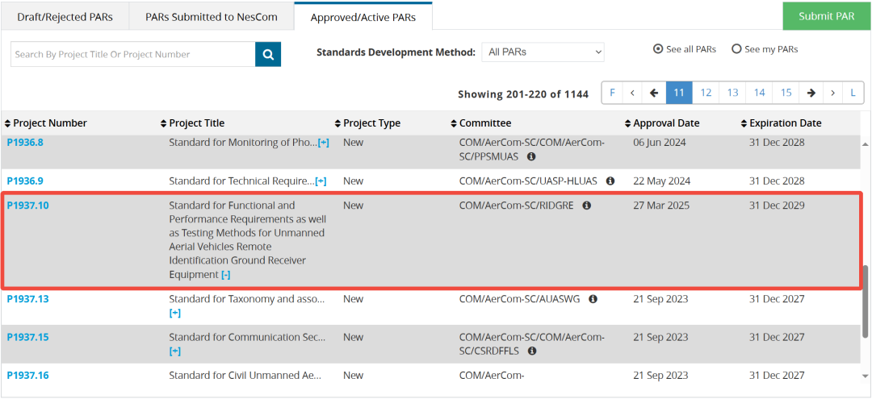The height and width of the screenshot is (399, 872).
Task: Click info icon next to SC/PPSMUAS
Action: [x=531, y=156]
